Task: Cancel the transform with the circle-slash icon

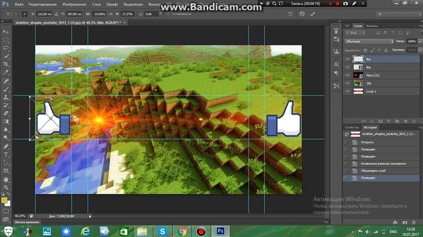Action: (302, 14)
